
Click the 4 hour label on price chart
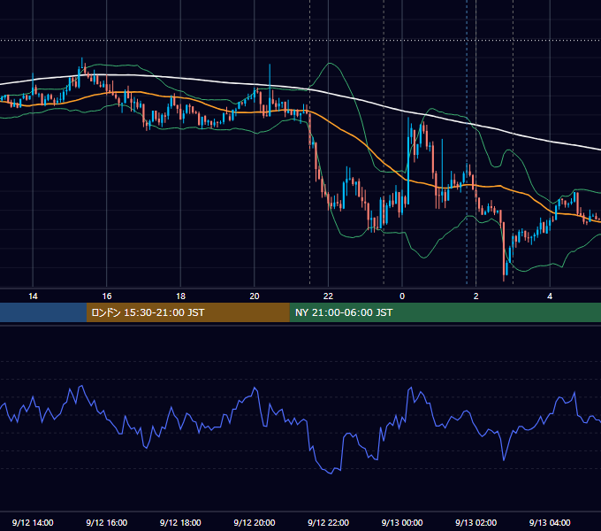(550, 296)
